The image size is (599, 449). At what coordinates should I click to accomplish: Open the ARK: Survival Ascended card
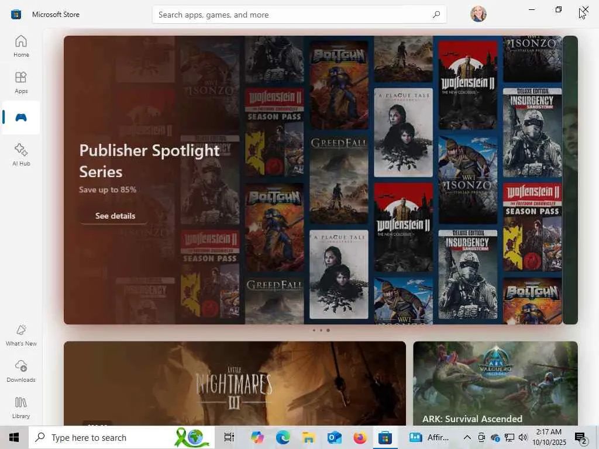coord(495,384)
